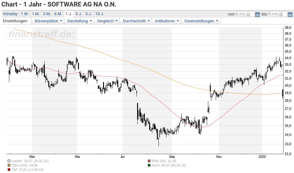This screenshot has width=294, height=173.
Task: Click the 'Sep' x-axis label
Action: (172, 157)
